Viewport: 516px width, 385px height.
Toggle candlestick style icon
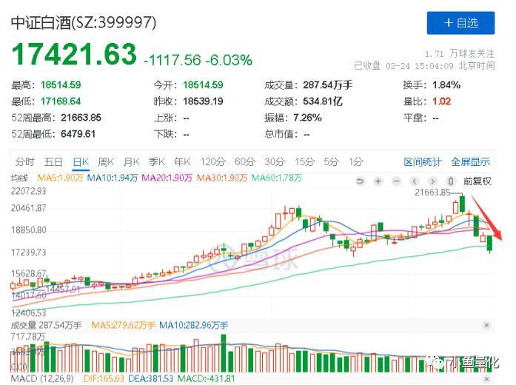tap(451, 181)
